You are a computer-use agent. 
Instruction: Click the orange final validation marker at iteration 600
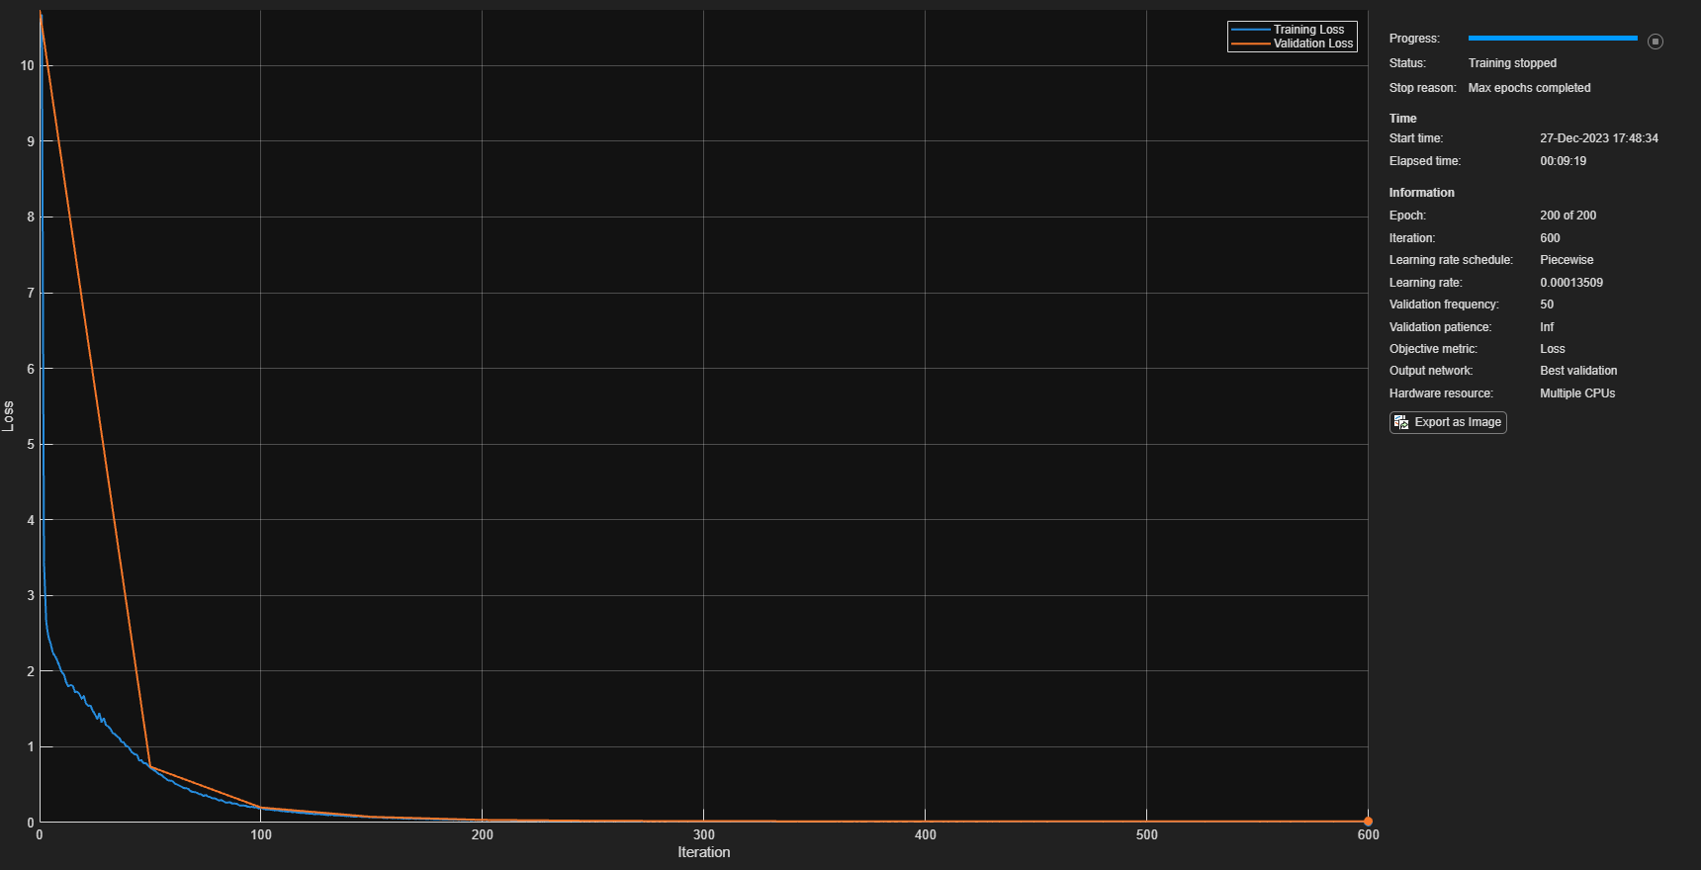click(x=1368, y=822)
